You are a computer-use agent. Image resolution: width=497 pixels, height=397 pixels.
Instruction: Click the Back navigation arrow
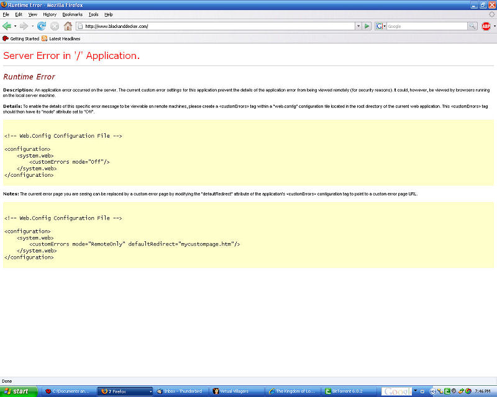7,26
